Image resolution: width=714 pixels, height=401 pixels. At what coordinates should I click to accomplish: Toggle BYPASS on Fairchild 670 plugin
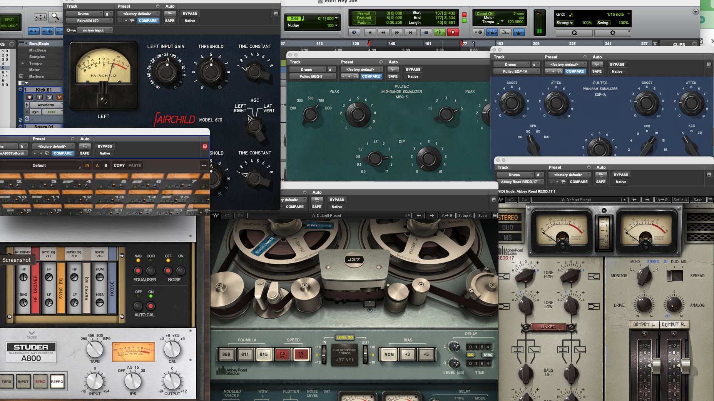190,14
